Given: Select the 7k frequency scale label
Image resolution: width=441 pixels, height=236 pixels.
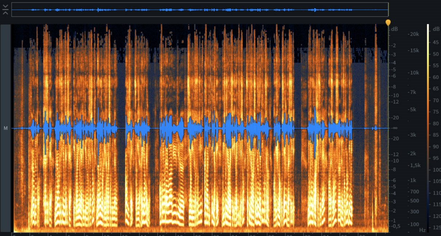Looking at the screenshot, I should 412,92.
